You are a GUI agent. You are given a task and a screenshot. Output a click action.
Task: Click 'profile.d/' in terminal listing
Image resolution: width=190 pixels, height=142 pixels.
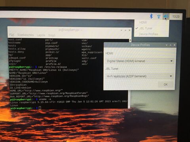[53, 64]
